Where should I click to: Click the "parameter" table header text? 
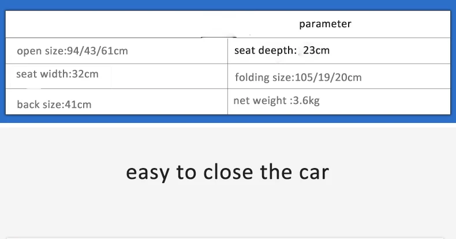[325, 24]
